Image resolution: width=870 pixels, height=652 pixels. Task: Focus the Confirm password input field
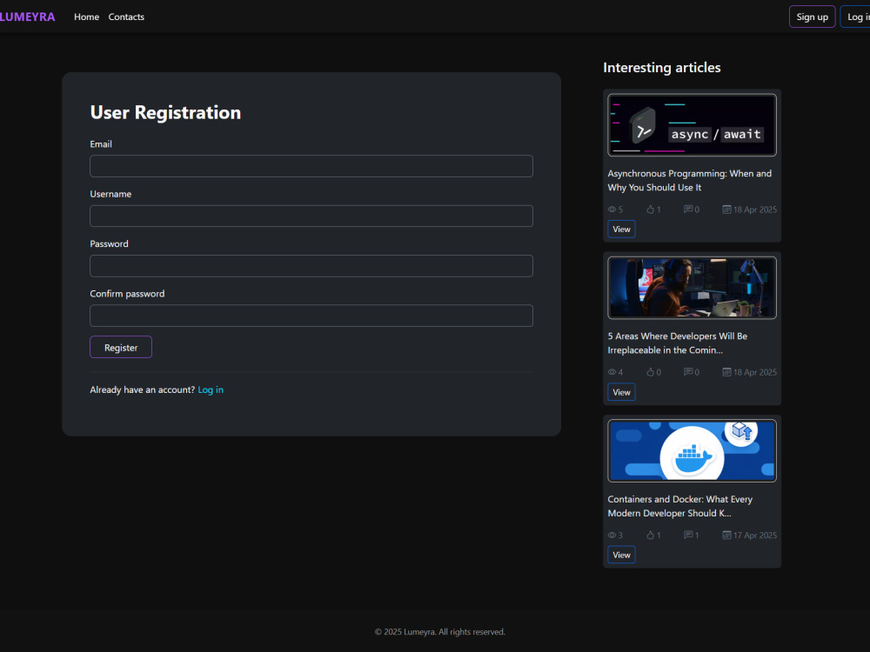click(x=311, y=316)
